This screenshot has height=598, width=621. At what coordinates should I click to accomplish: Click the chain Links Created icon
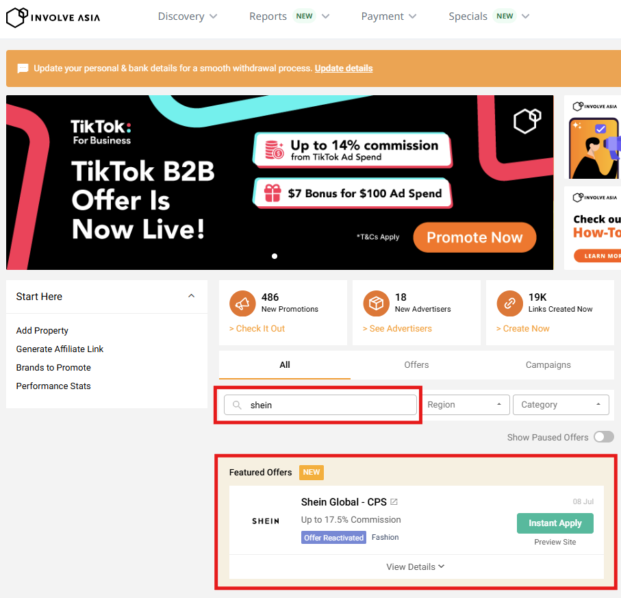point(509,303)
